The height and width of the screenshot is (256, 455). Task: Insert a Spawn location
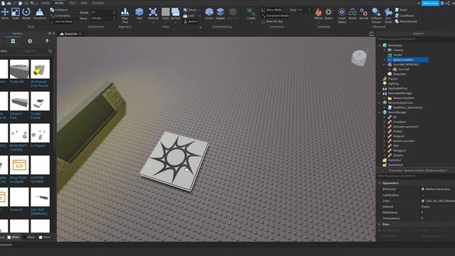328,14
